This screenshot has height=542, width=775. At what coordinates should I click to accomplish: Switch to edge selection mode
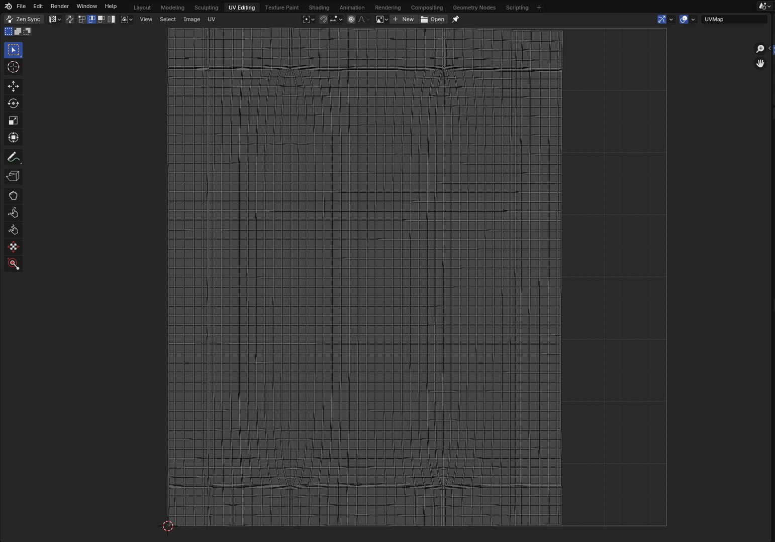coord(91,19)
